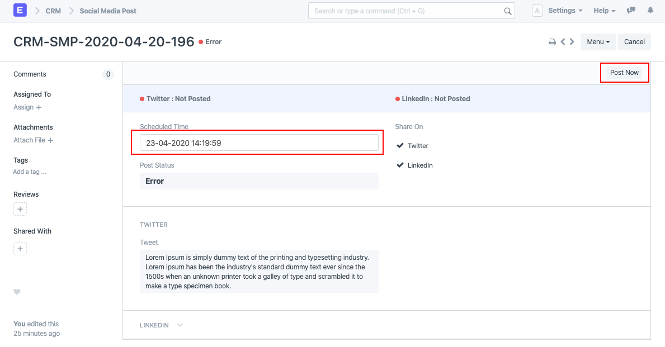665x347 pixels.
Task: Open the notifications bell icon
Action: click(x=650, y=11)
